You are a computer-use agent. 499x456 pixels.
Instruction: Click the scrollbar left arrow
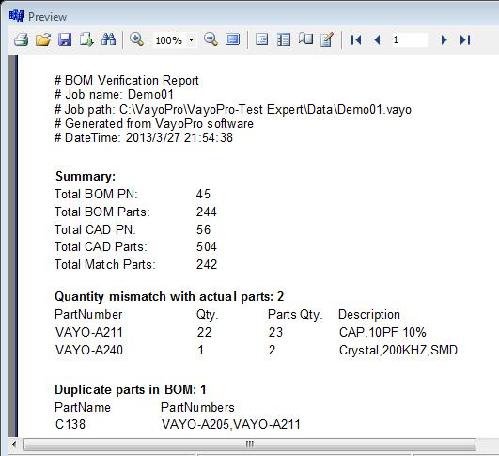14,444
